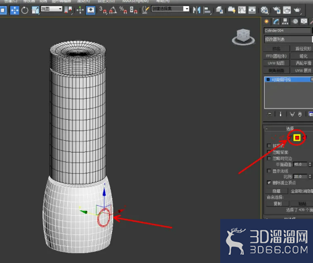Switch to the Hierarchy command panel tab

[285, 21]
